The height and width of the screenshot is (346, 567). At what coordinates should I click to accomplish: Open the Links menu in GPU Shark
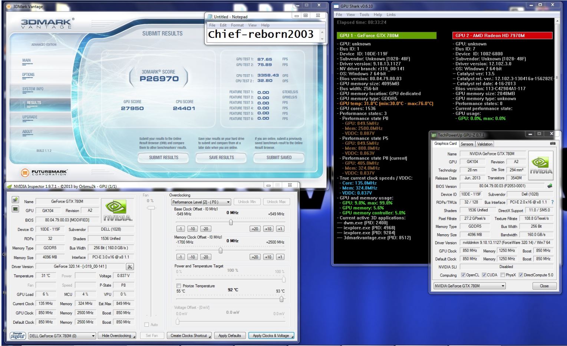tap(391, 14)
